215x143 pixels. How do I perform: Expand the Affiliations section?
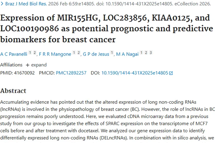pos(39,65)
